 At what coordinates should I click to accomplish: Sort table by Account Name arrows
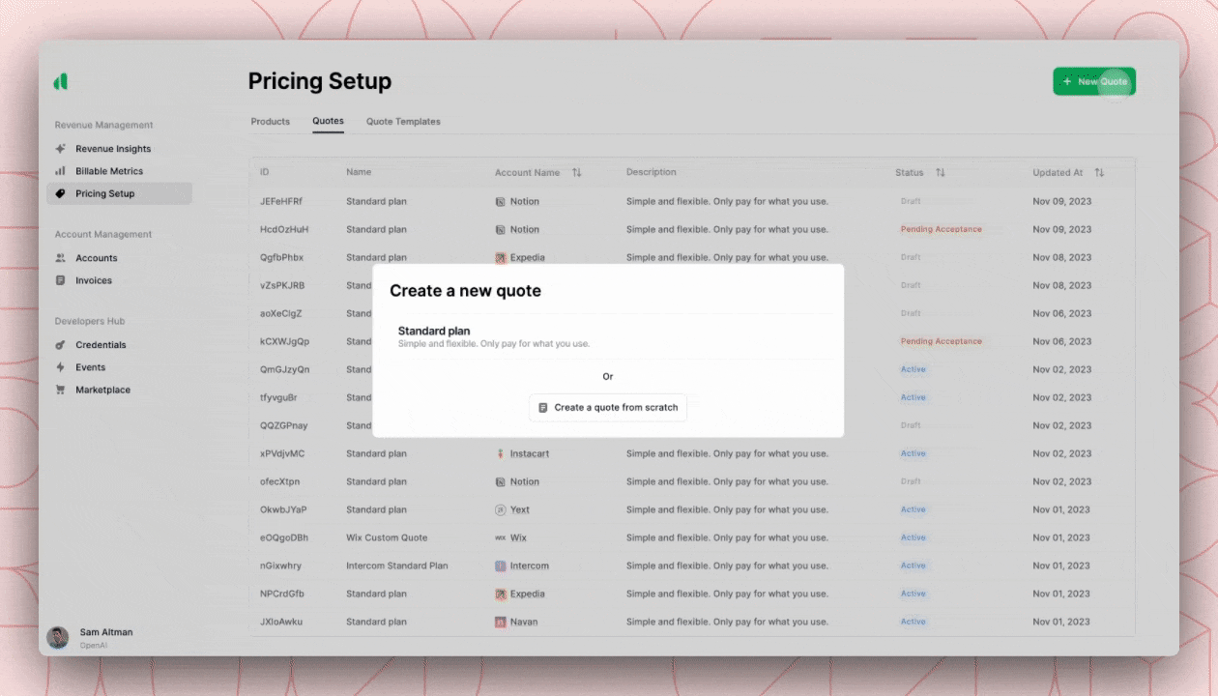(577, 173)
